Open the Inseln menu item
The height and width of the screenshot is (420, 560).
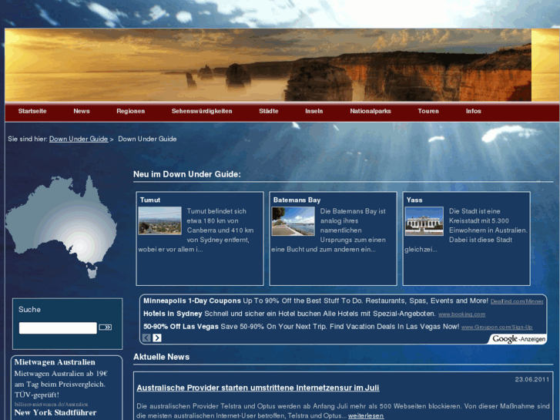(x=314, y=111)
